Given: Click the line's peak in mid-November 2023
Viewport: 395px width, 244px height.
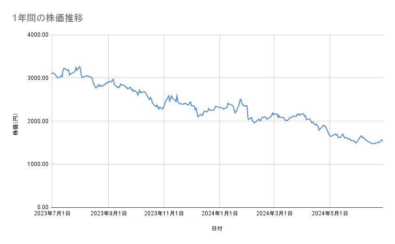Looking at the screenshot, I should click(177, 94).
